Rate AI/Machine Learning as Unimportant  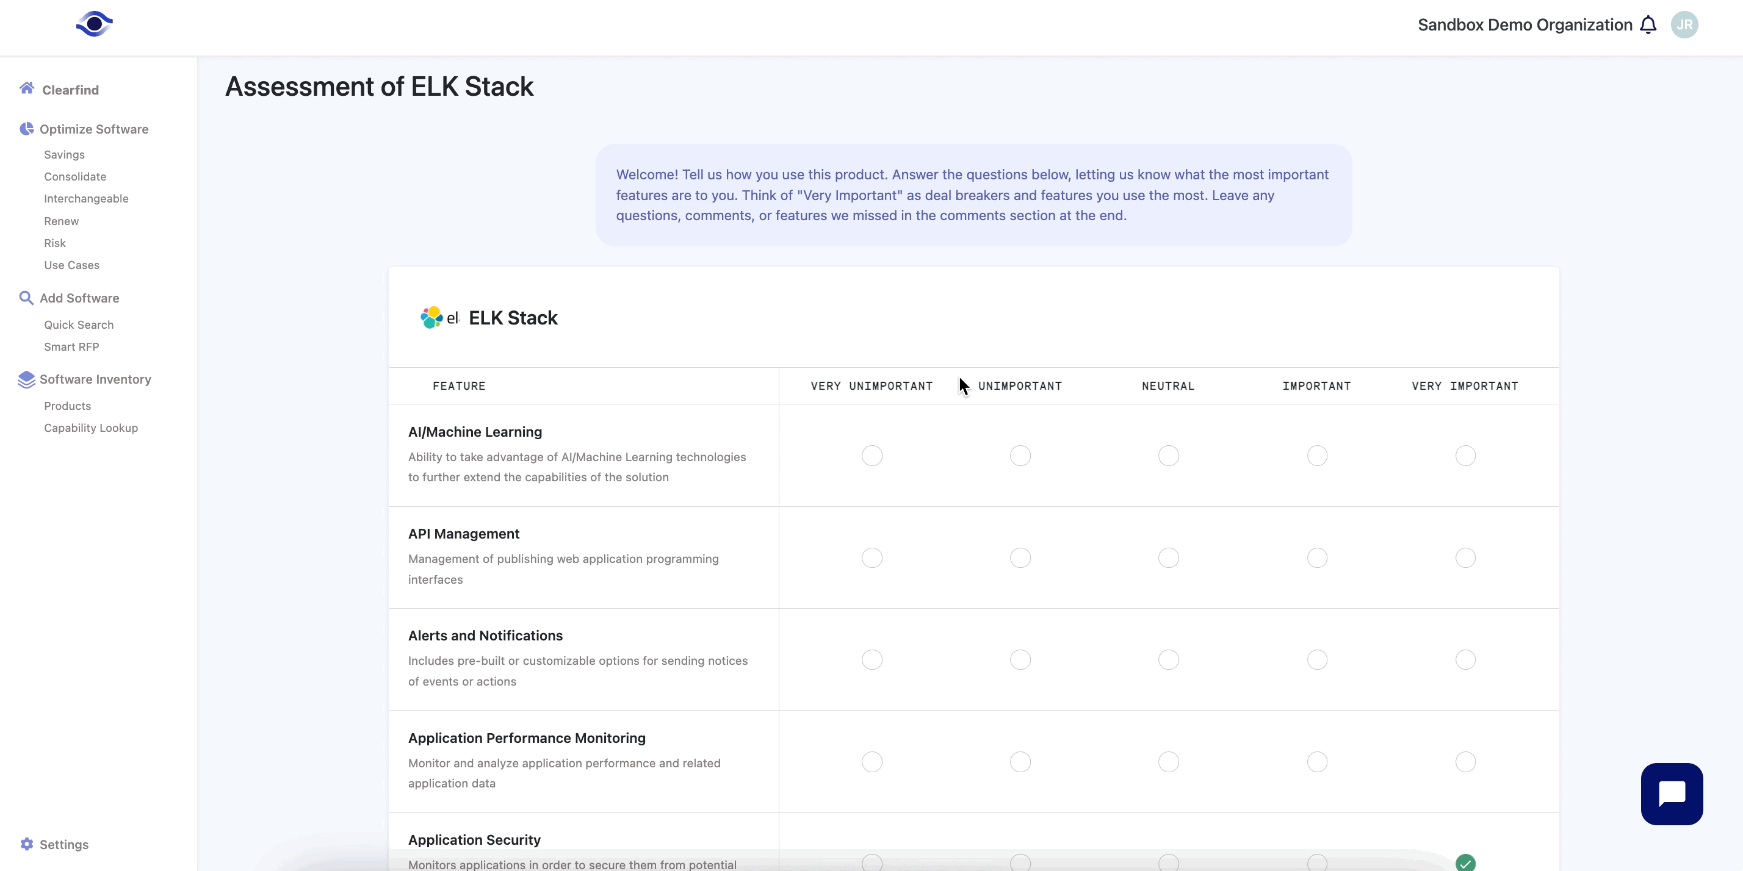[1020, 456]
